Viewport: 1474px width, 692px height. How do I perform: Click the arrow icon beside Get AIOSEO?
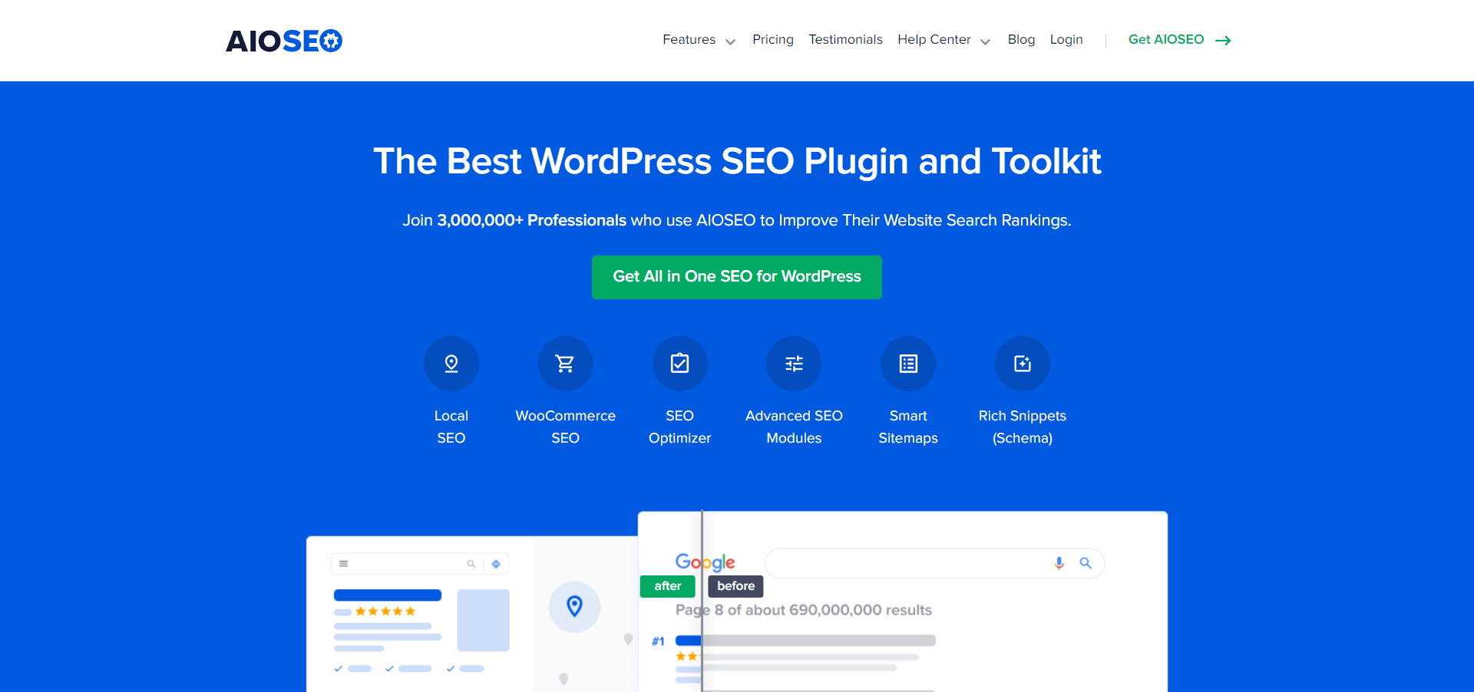(x=1223, y=41)
